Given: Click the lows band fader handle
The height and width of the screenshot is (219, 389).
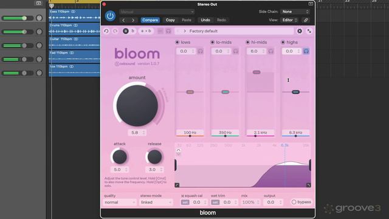Looking at the screenshot, I should (x=190, y=92).
